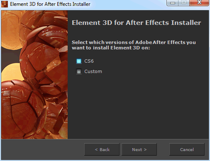
Task: Enable the Custom install checkbox
Action: coord(79,71)
